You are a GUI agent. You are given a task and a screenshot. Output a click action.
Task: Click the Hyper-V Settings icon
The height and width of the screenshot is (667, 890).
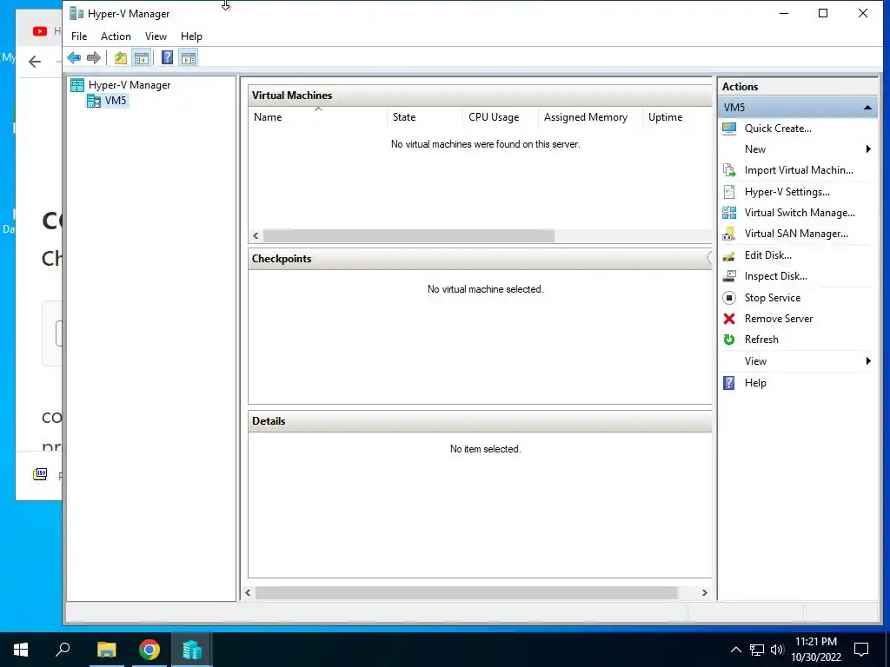(729, 192)
